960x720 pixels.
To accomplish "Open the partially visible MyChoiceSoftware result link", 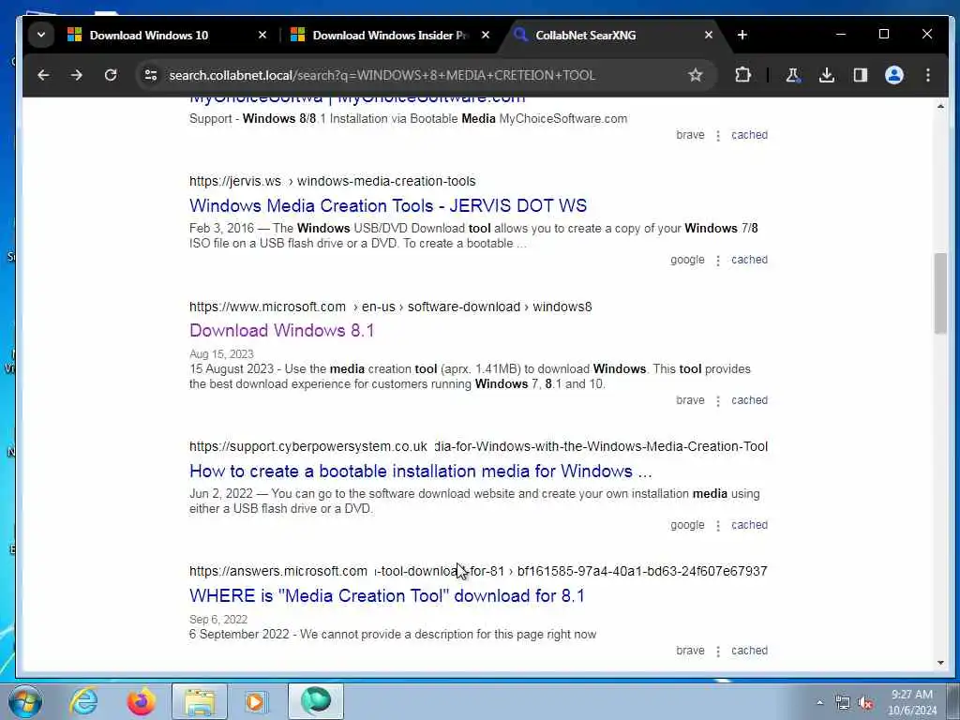I will click(x=357, y=99).
